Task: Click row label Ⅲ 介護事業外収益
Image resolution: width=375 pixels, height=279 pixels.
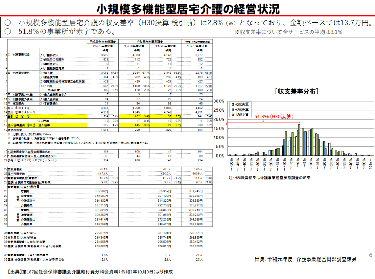Action: coord(20,94)
